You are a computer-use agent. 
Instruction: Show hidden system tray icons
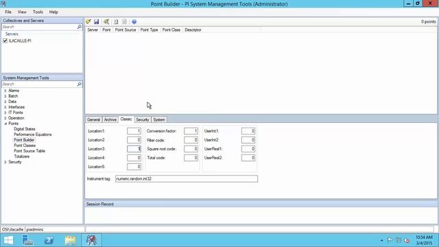381,240
